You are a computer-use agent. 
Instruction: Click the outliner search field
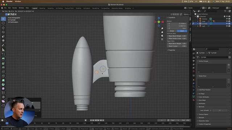pos(211,11)
